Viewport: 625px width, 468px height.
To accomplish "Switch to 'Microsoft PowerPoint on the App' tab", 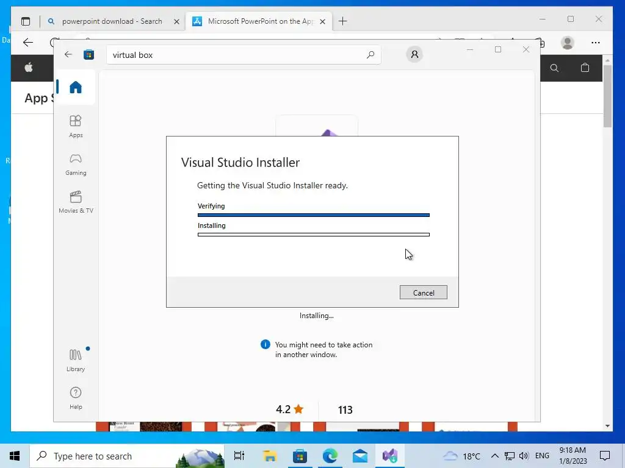I will [260, 21].
